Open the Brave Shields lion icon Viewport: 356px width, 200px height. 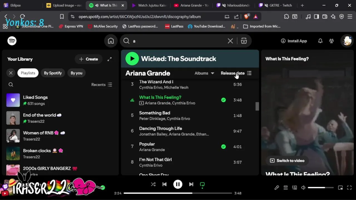point(246,16)
